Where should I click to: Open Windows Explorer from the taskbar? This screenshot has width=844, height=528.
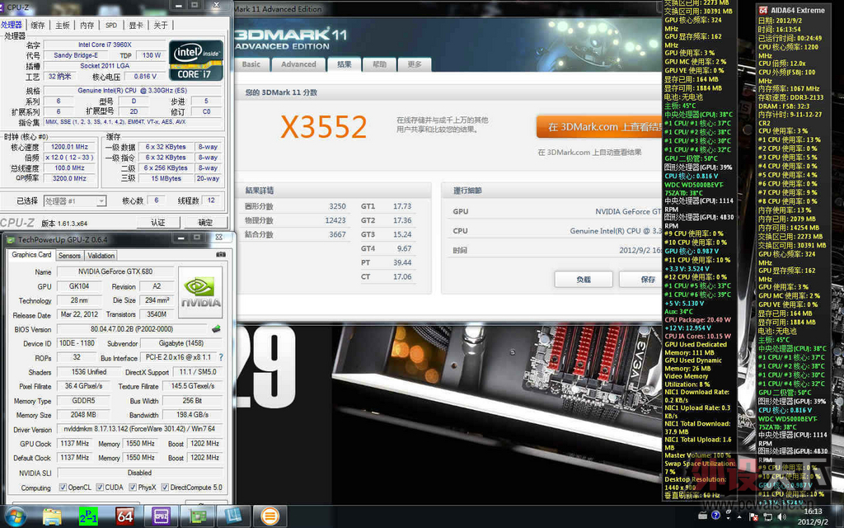click(52, 516)
